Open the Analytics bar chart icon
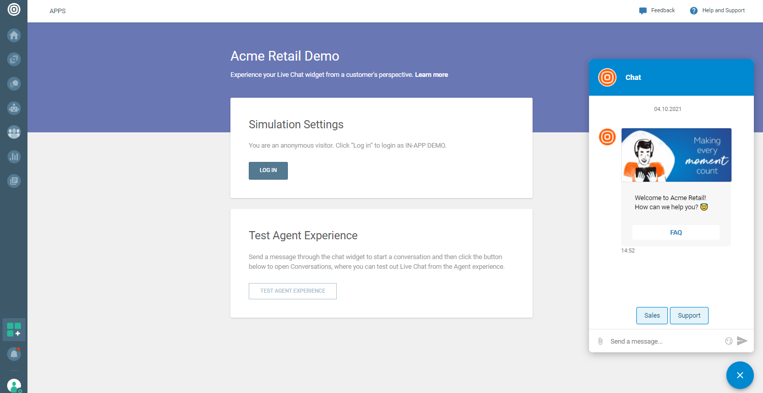This screenshot has width=763, height=393. pyautogui.click(x=14, y=156)
